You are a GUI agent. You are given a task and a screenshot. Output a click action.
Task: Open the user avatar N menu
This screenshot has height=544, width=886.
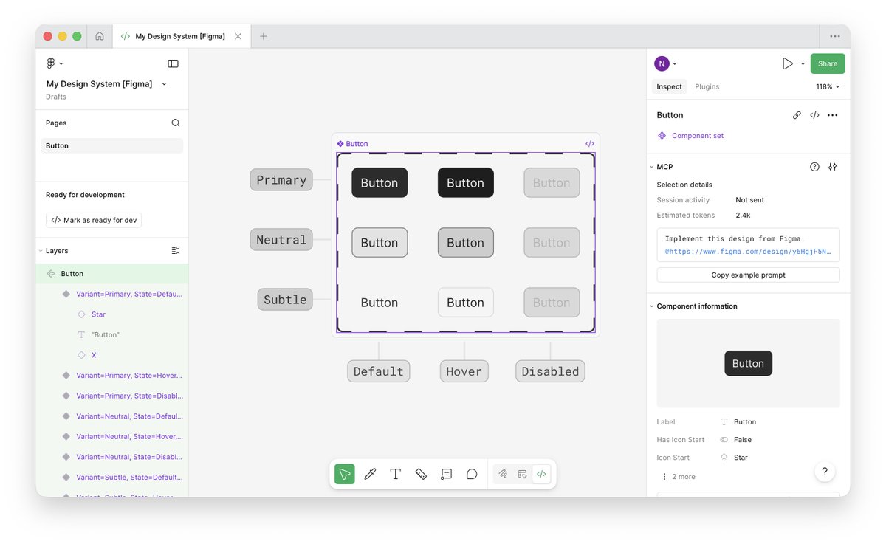[665, 63]
